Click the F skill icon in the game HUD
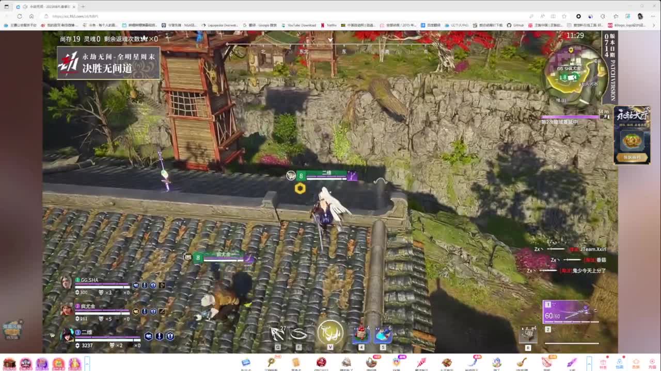The image size is (661, 371). coord(299,334)
